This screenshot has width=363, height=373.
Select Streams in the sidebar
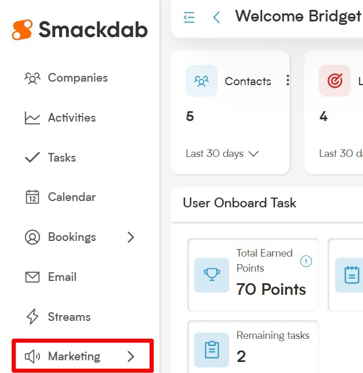(x=57, y=317)
